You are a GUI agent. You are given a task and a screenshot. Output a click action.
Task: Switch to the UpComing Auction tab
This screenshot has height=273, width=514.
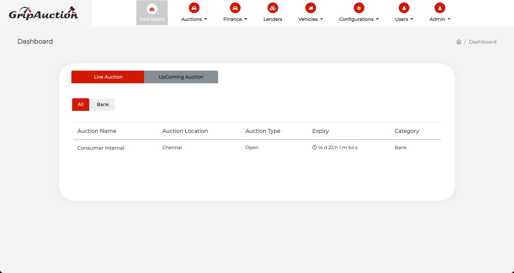181,77
